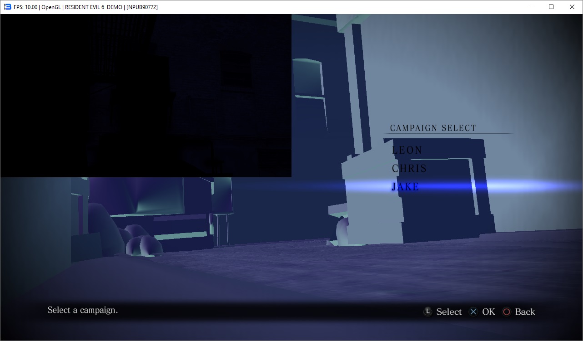583x341 pixels.
Task: Click the window title text with FPS counter
Action: point(86,7)
